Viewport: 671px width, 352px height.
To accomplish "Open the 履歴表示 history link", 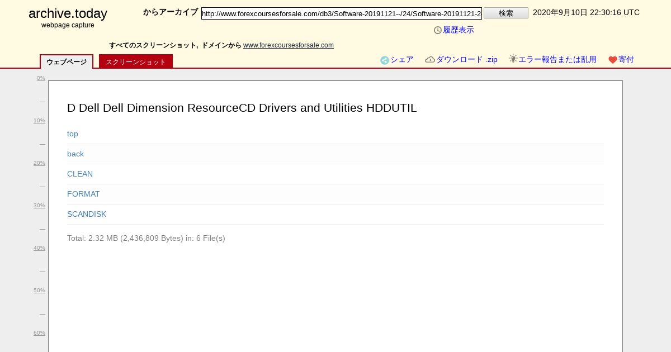I will [459, 30].
